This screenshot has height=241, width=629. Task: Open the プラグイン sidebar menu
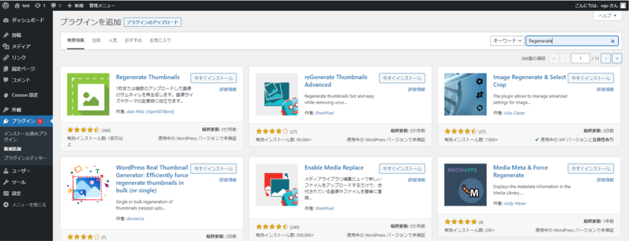tap(26, 121)
